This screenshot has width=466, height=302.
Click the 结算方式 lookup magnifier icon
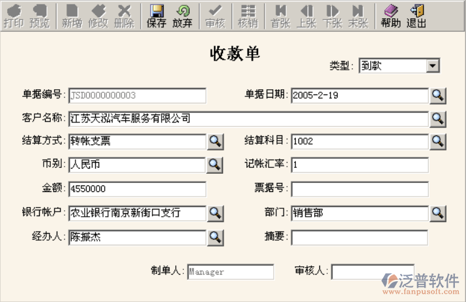point(215,141)
